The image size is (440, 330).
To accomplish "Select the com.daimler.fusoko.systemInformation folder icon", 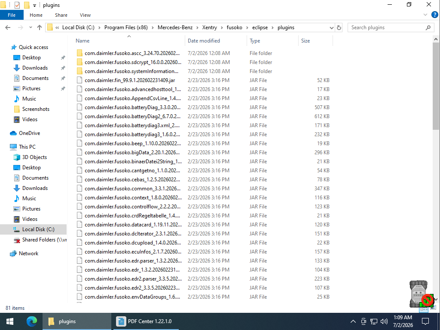I will tap(79, 71).
